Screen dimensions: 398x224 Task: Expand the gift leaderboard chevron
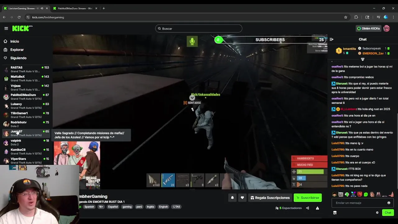(x=363, y=59)
